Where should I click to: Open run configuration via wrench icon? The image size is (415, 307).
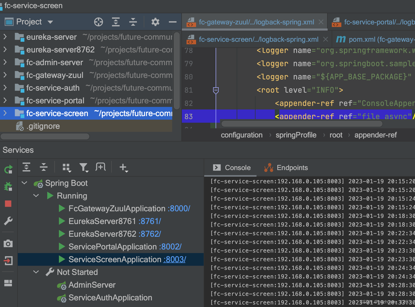(x=8, y=221)
